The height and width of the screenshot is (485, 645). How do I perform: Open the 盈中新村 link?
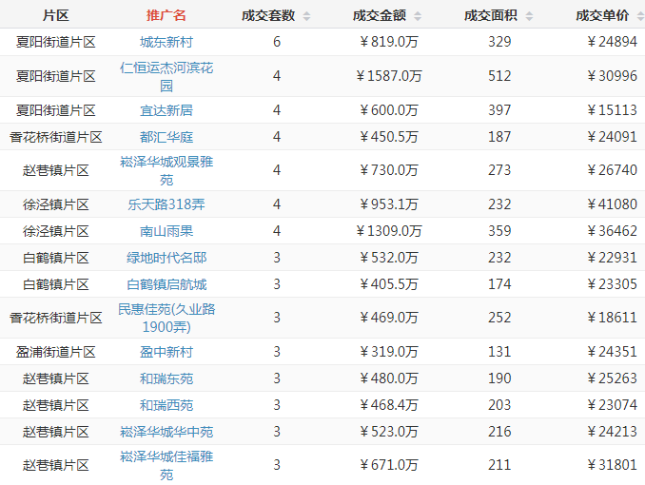(166, 352)
